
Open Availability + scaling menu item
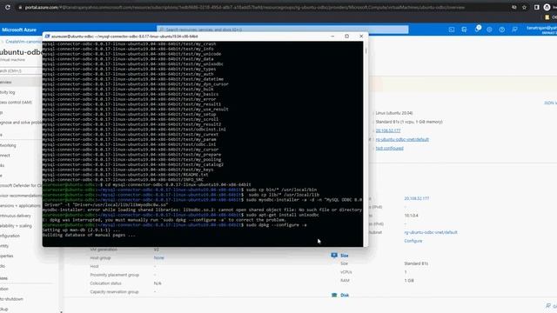coord(16,226)
